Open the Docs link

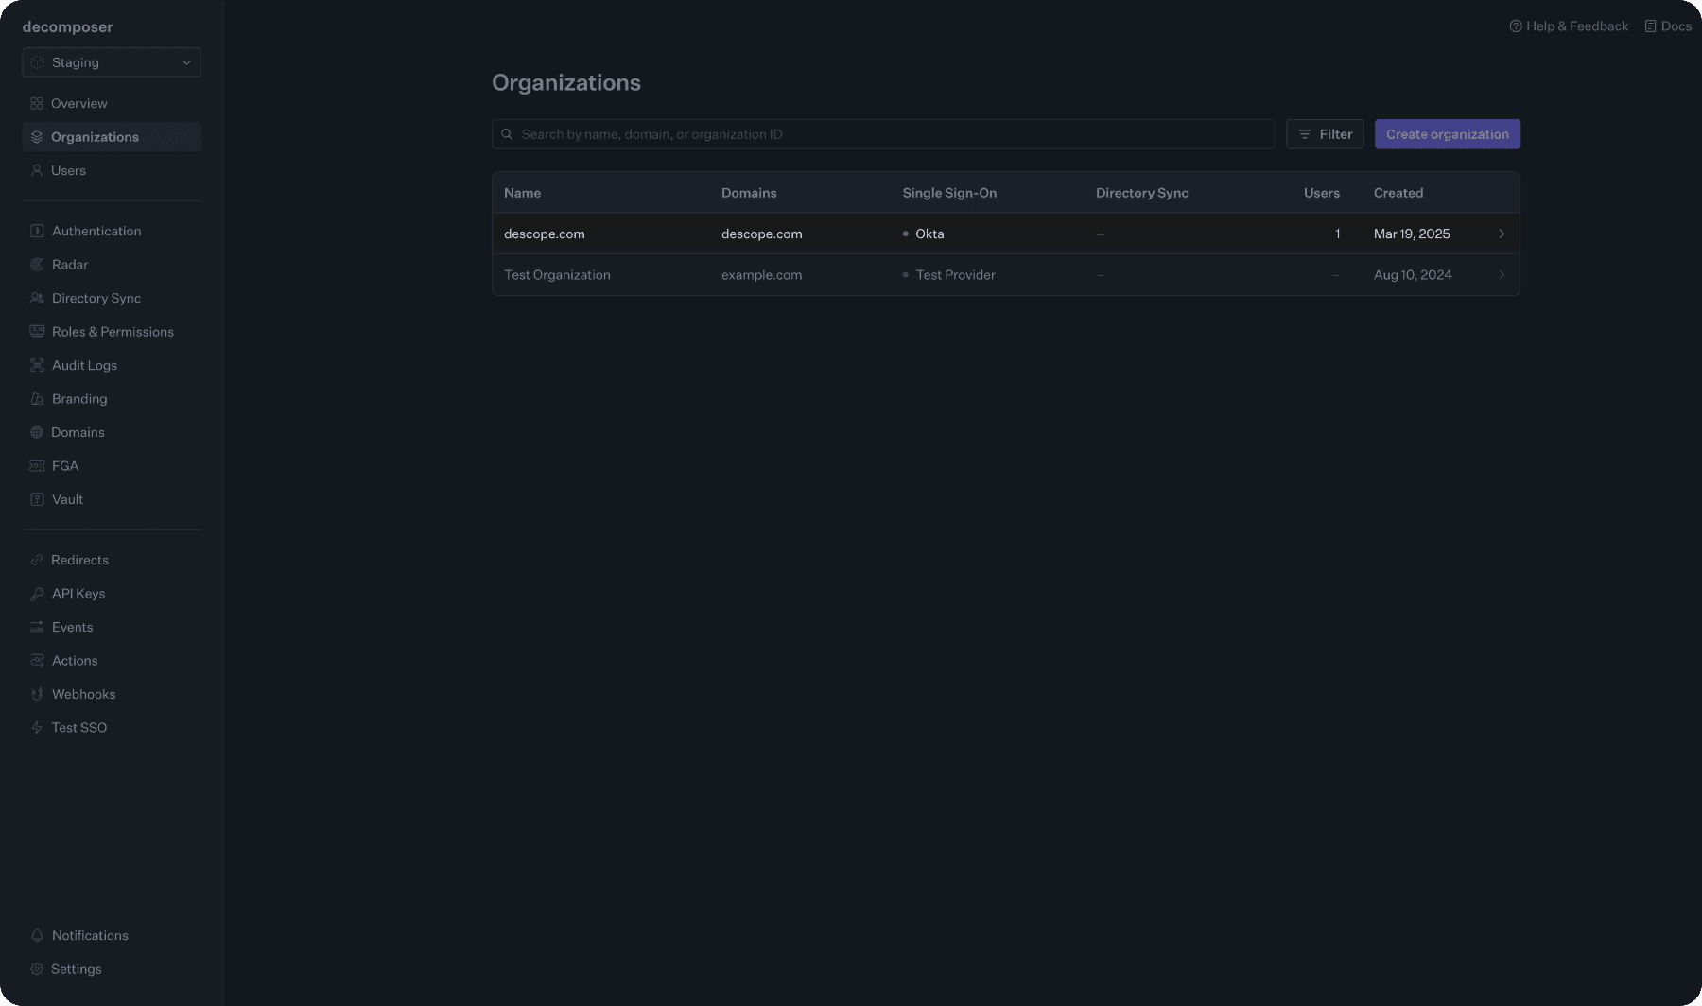coord(1668,26)
